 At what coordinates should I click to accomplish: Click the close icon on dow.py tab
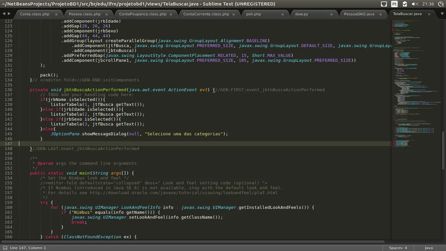[x=331, y=14]
